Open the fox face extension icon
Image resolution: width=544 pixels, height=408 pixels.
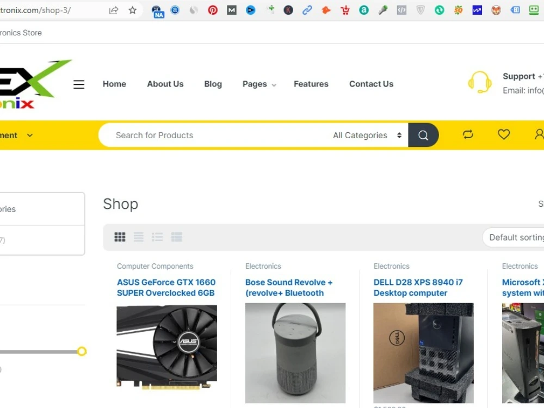click(496, 10)
